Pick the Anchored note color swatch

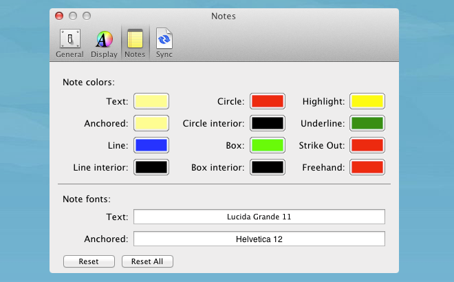pyautogui.click(x=151, y=123)
